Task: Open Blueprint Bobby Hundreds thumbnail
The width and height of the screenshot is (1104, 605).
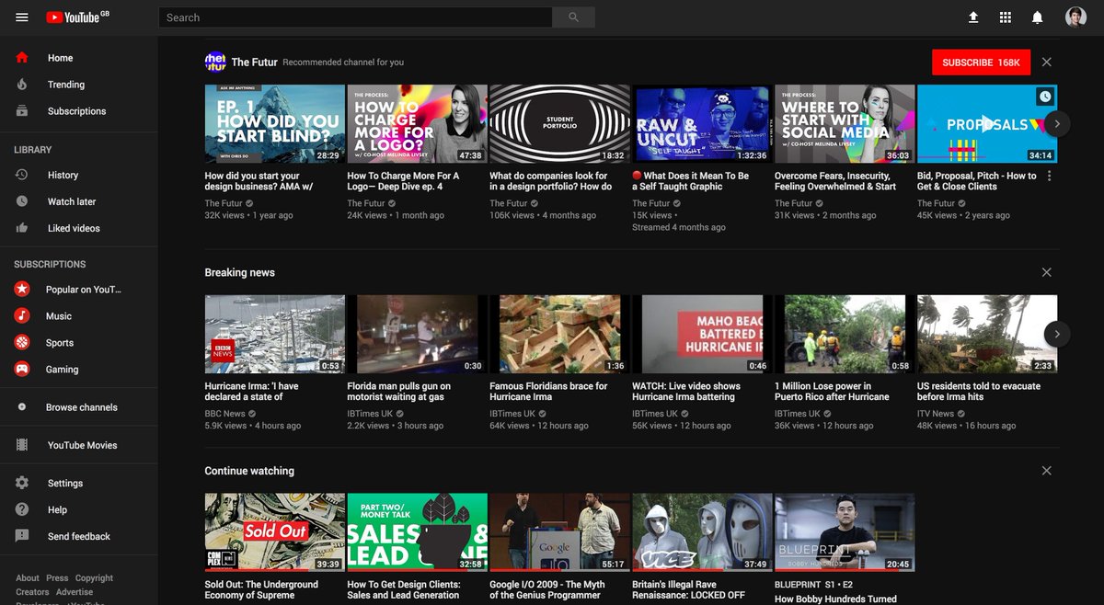Action: [845, 532]
